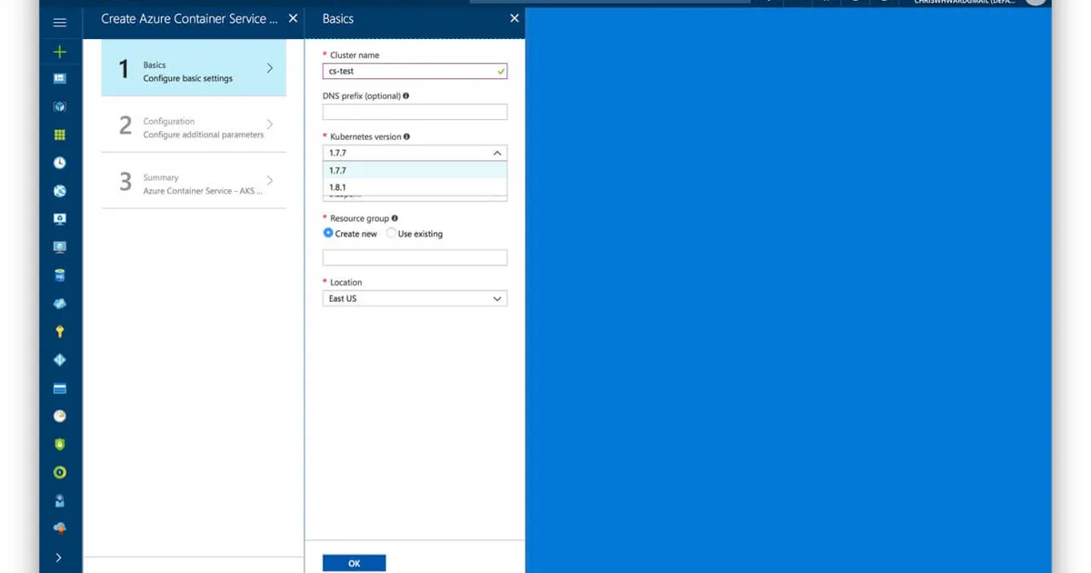Open the hamburger menu in the sidebar

[60, 23]
